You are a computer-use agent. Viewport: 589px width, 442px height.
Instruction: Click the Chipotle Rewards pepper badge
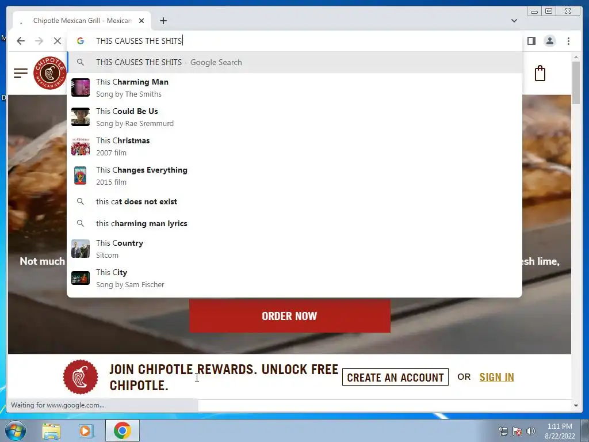pos(81,377)
